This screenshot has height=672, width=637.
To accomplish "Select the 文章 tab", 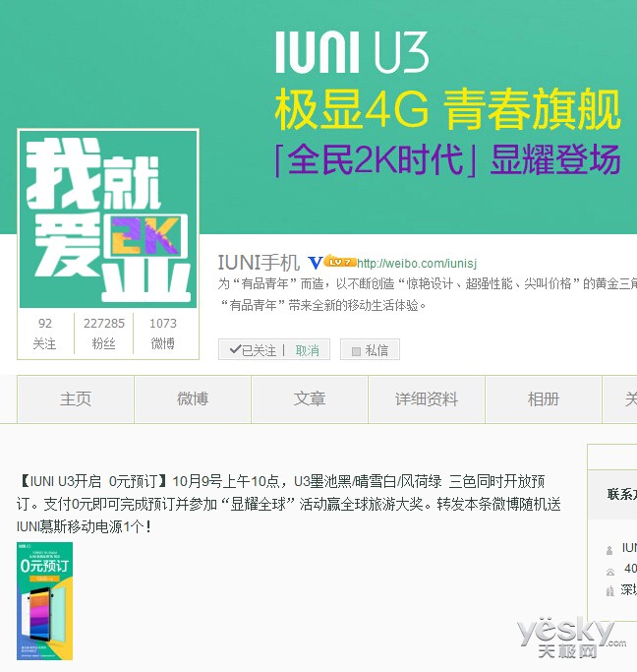I will 310,399.
